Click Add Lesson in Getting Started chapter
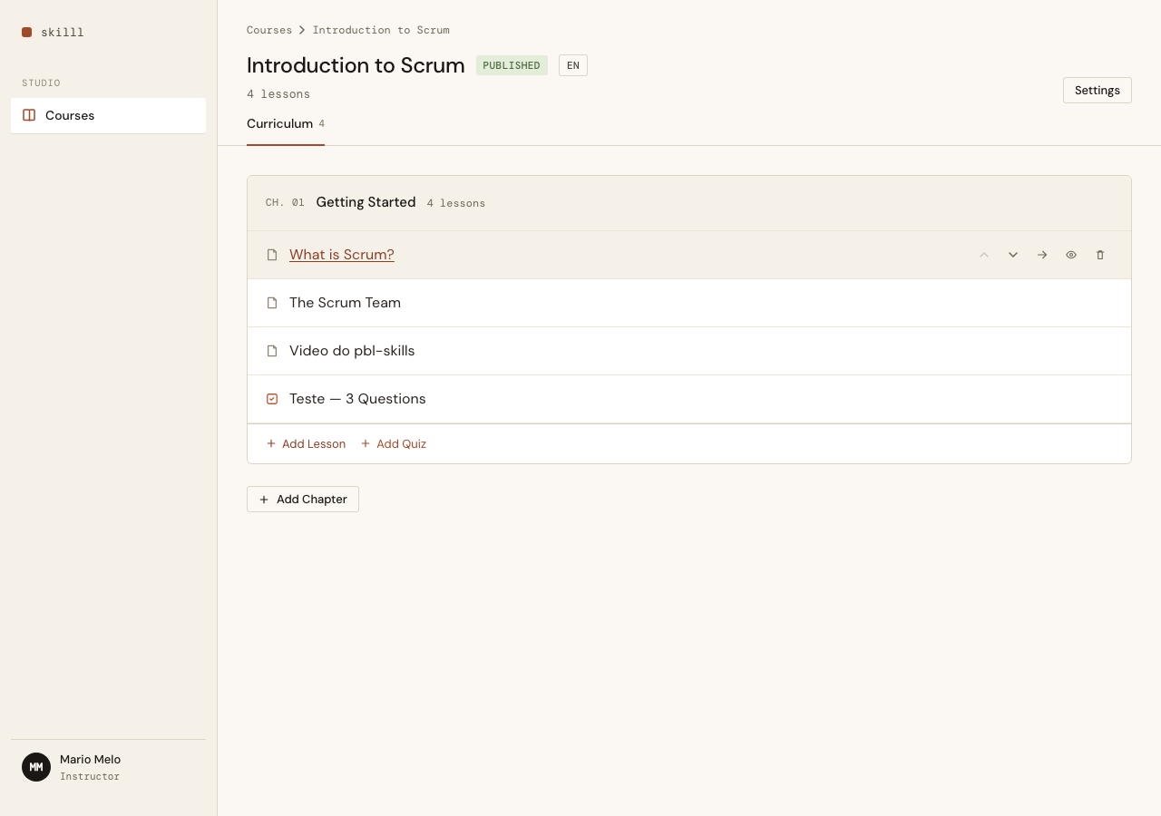The width and height of the screenshot is (1161, 816). (306, 444)
